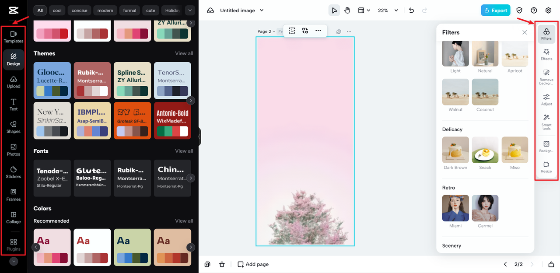Open the Plugins panel
Screen dimensions: 560x273
[13, 245]
